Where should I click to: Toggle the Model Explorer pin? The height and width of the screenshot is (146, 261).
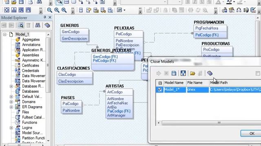(44, 17)
